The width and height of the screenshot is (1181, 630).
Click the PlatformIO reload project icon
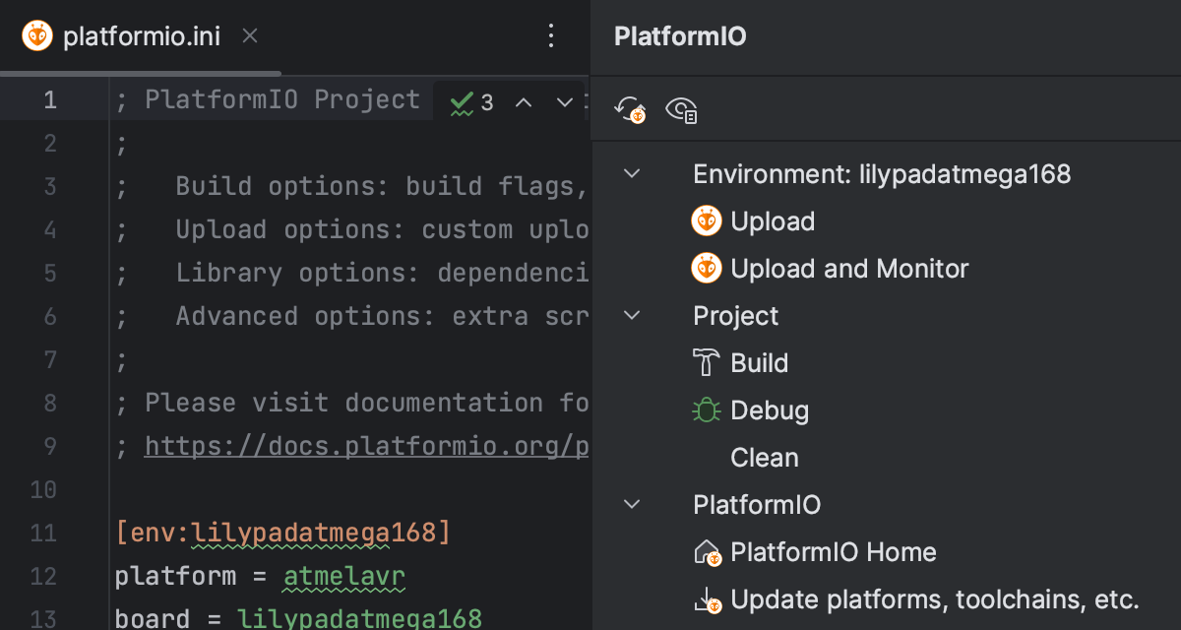tap(630, 109)
